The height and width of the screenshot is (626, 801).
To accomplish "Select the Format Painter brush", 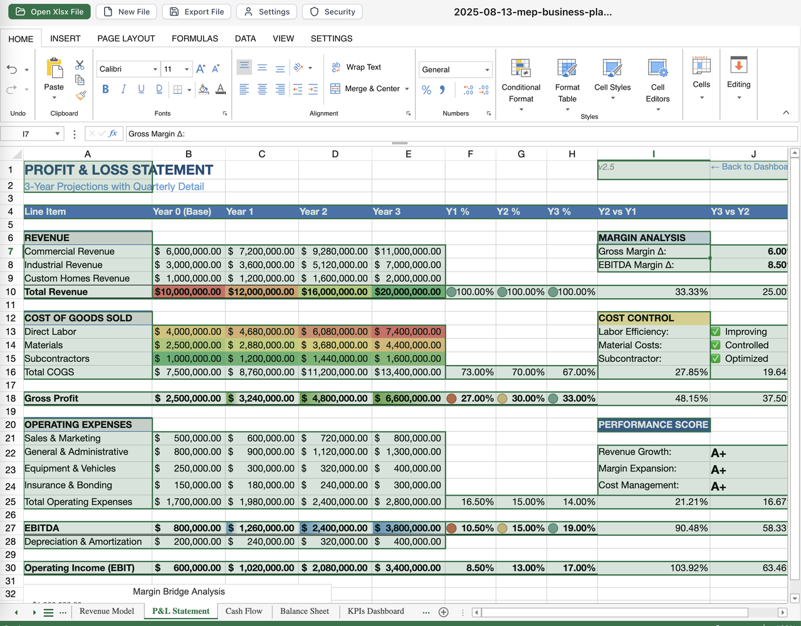I will [x=80, y=95].
